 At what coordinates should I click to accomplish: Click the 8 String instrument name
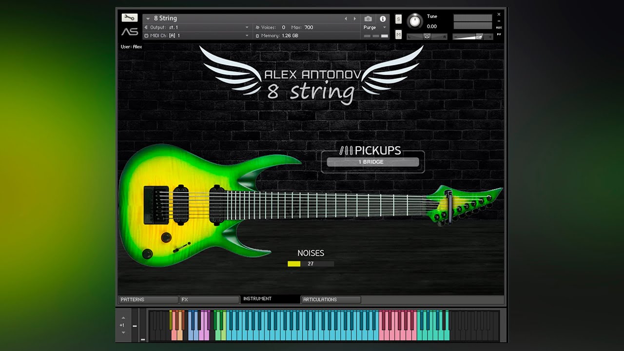click(166, 19)
